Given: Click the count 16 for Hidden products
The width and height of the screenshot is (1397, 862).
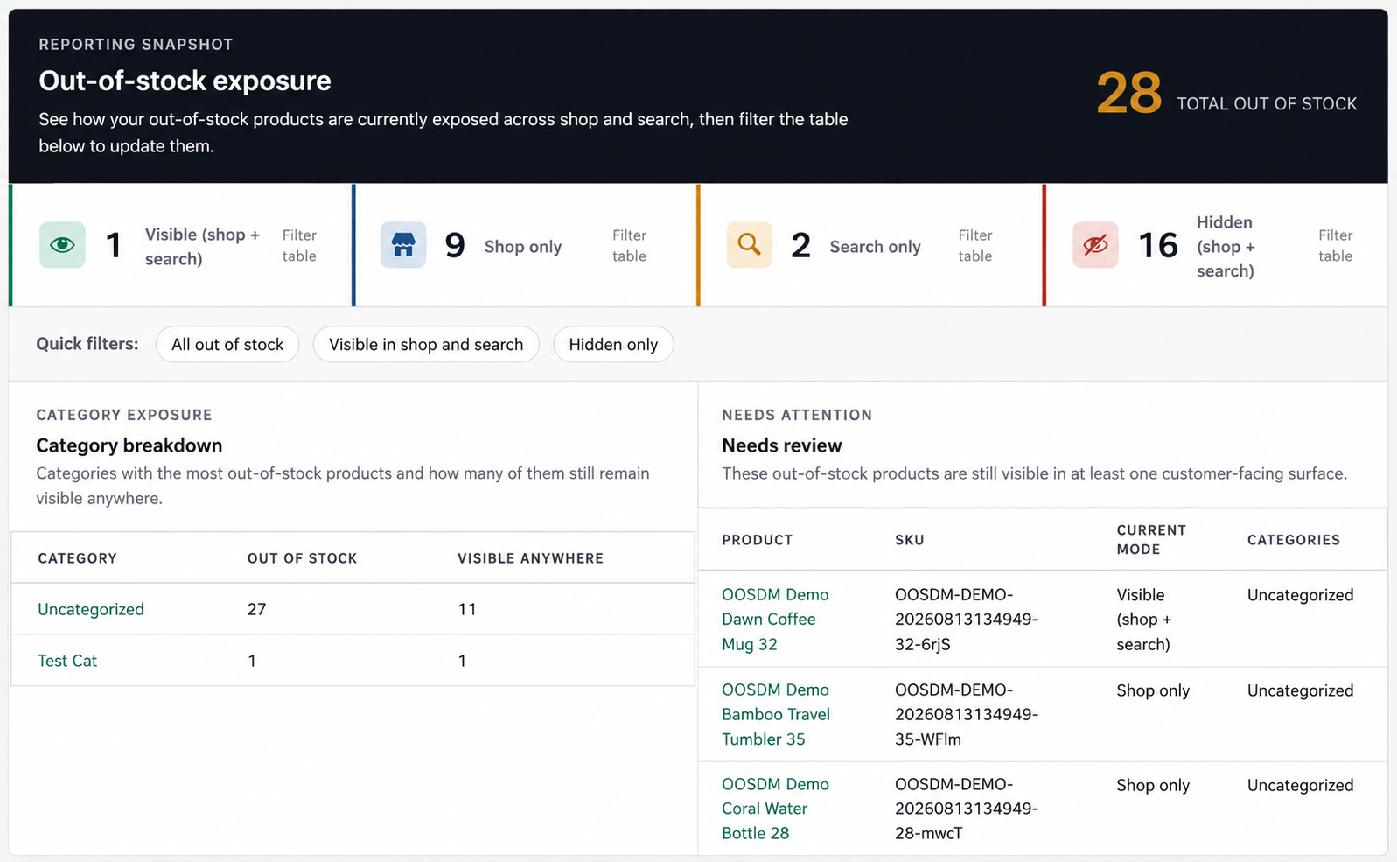Looking at the screenshot, I should click(1158, 245).
